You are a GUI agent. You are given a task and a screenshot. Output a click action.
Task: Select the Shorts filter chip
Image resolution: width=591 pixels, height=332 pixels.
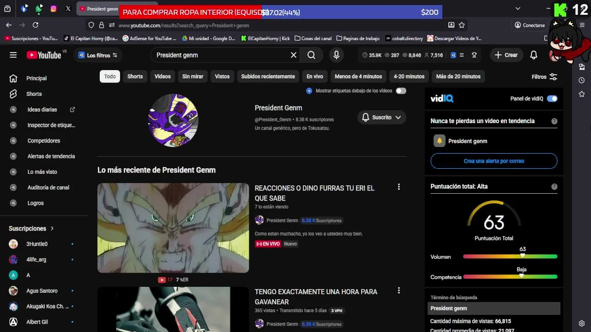coord(135,77)
